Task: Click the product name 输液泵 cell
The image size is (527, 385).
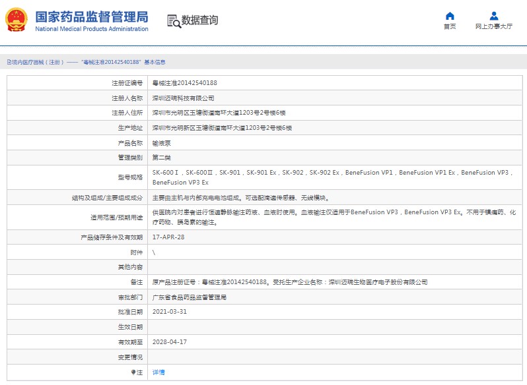Action: click(160, 143)
